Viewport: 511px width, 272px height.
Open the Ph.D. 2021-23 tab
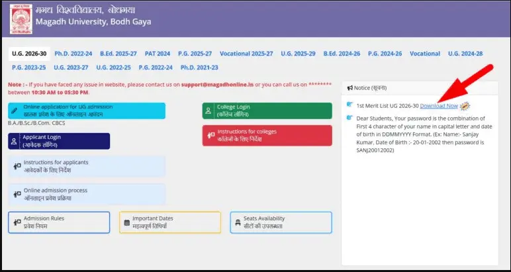[199, 68]
